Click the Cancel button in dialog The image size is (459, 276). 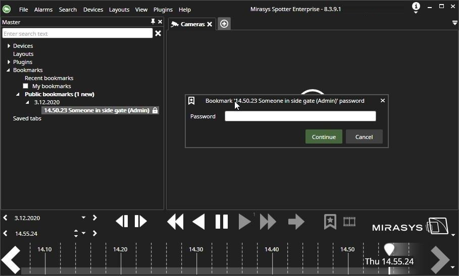tap(364, 136)
